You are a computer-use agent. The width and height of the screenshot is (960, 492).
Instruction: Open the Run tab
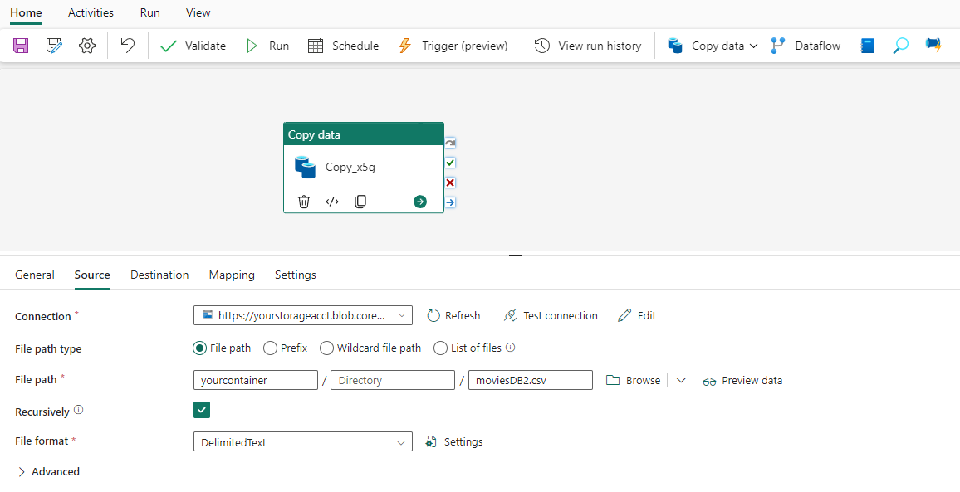[150, 12]
